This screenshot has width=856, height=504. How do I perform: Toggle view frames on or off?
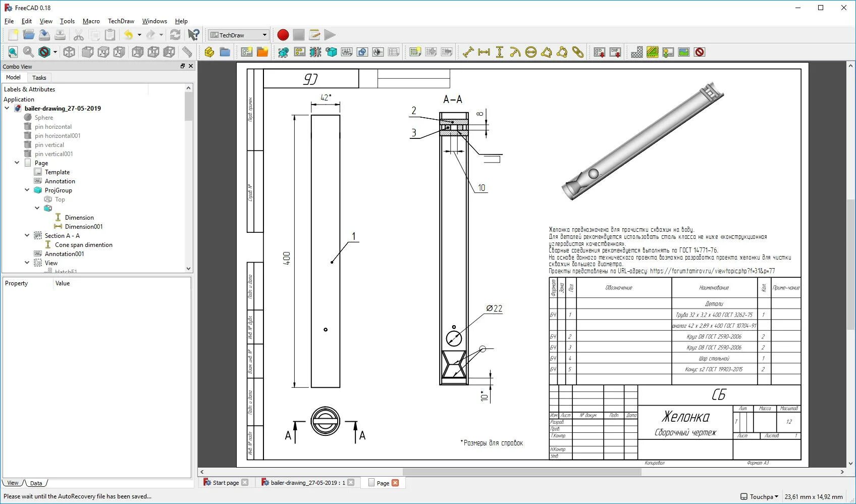(x=700, y=52)
